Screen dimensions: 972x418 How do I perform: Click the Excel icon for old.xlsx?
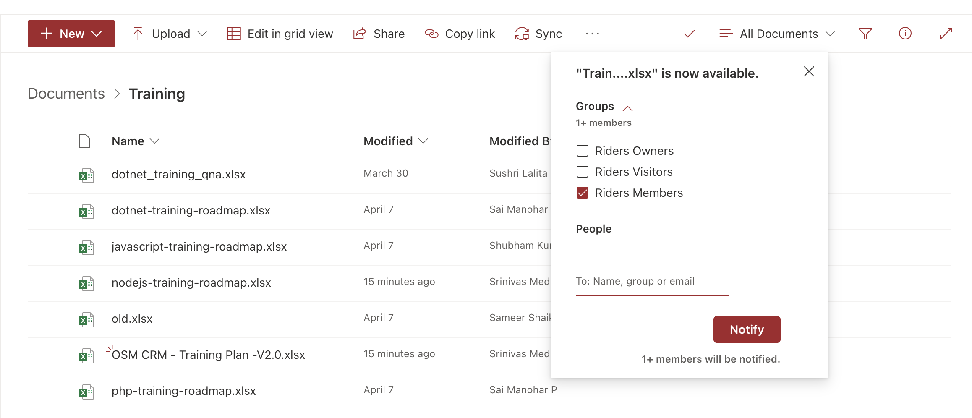point(86,320)
